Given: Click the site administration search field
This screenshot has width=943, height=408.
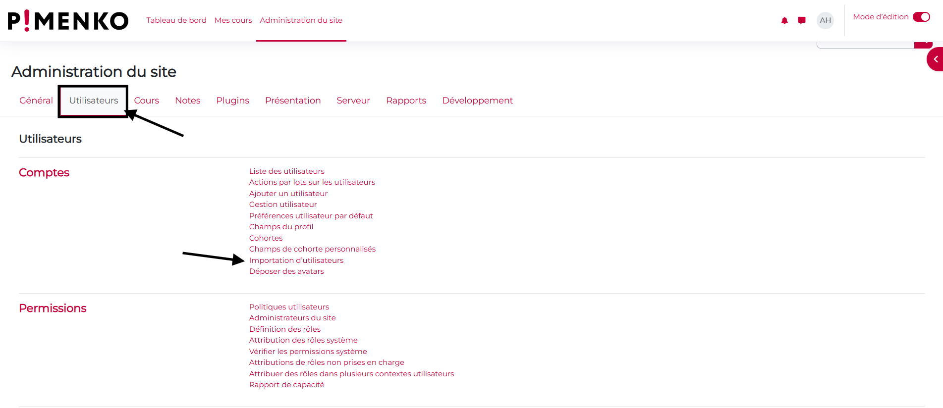Looking at the screenshot, I should point(865,45).
